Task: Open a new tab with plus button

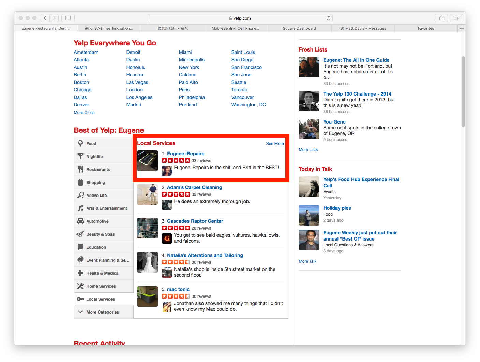Action: pos(462,28)
